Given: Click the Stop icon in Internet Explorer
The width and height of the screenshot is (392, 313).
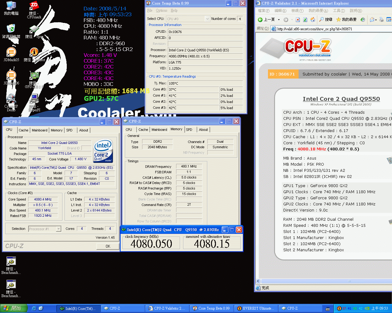Looking at the screenshot, I should point(298,20).
